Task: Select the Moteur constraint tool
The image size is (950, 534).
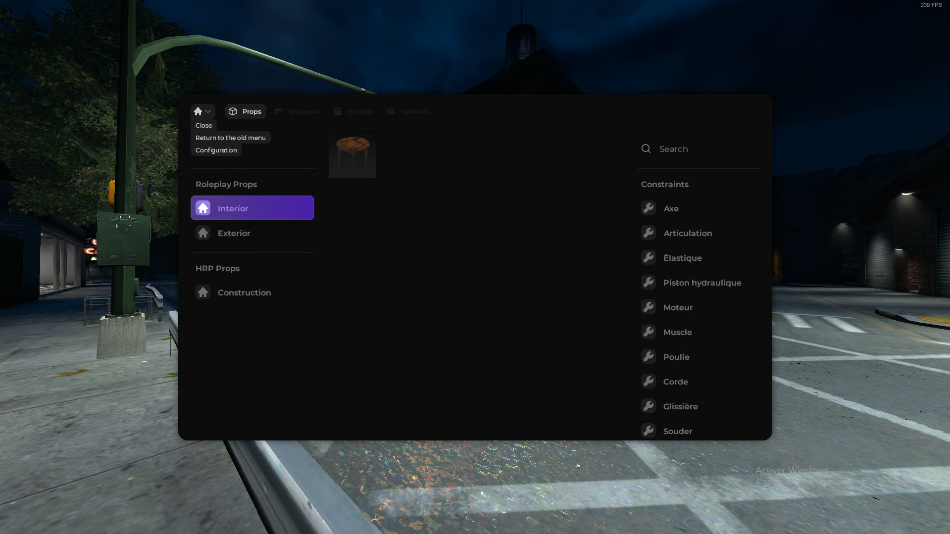Action: tap(699, 307)
